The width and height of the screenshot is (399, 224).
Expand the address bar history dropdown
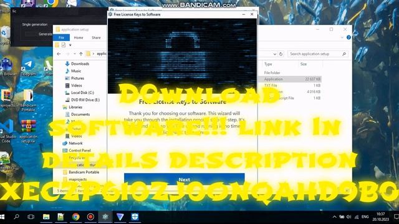coord(275,54)
